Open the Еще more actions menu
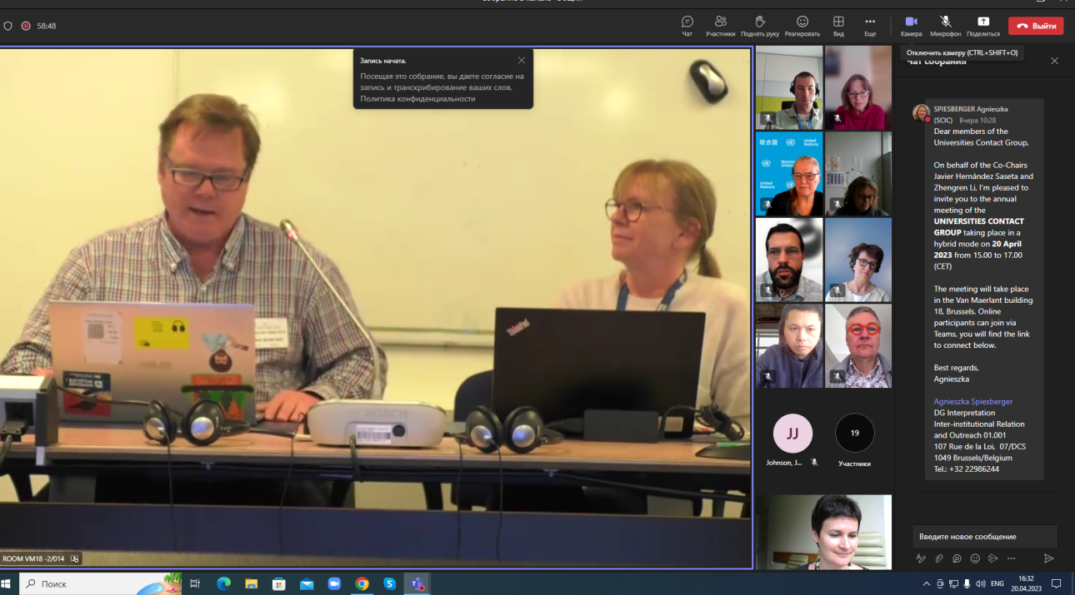 tap(870, 25)
